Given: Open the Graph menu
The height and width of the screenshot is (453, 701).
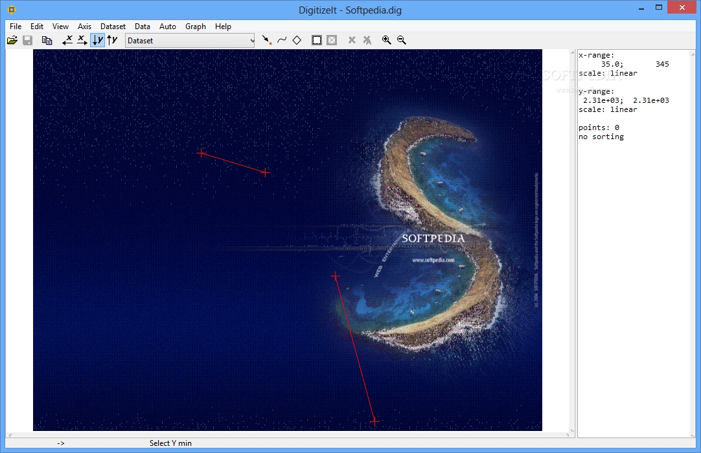Looking at the screenshot, I should (196, 27).
